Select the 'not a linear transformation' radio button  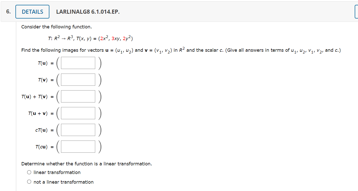point(29,182)
